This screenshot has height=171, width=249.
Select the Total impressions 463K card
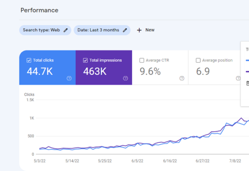[x=104, y=67]
